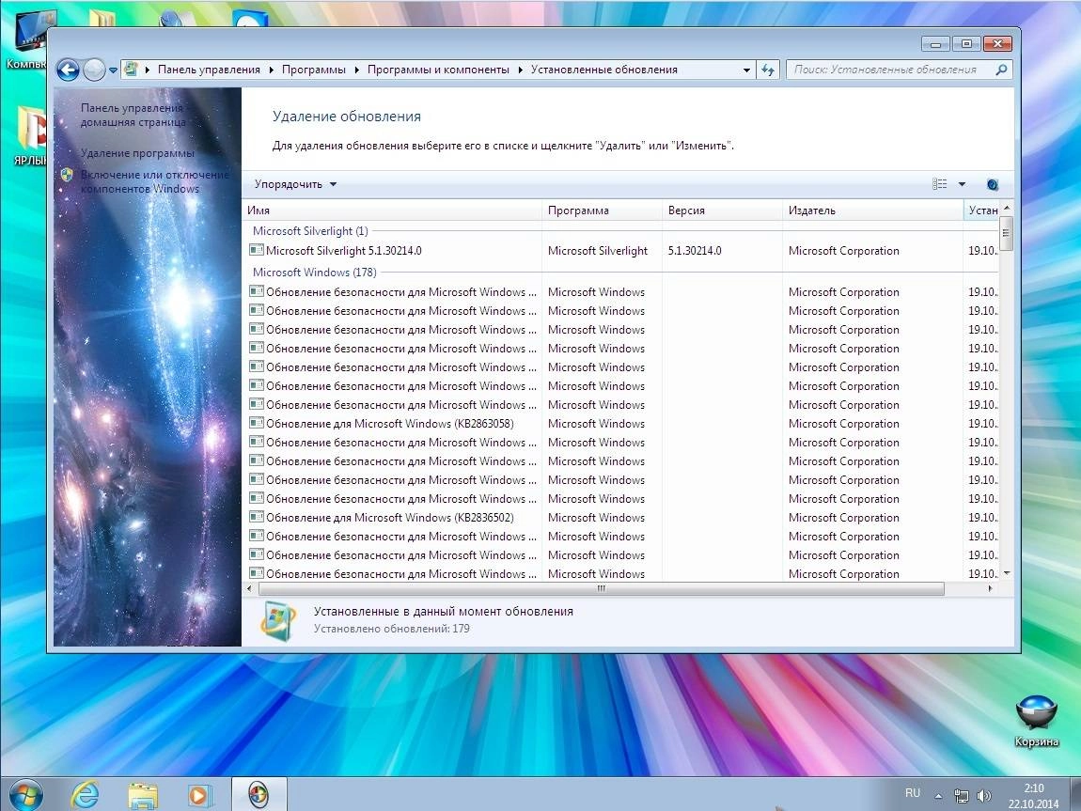The height and width of the screenshot is (811, 1081).
Task: Click the magnifier search icon
Action: click(1002, 70)
